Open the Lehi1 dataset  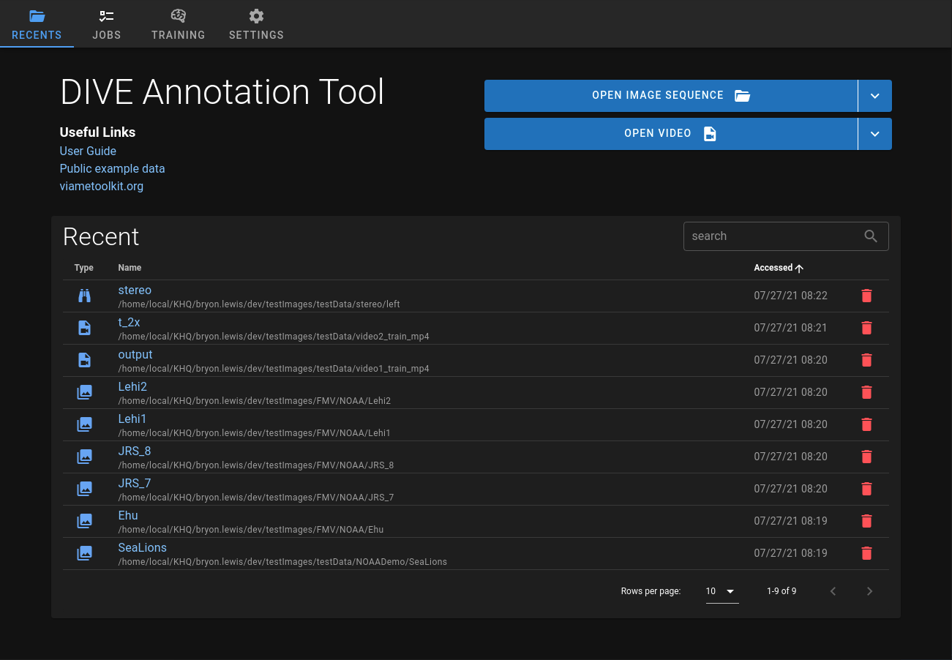[x=132, y=419]
